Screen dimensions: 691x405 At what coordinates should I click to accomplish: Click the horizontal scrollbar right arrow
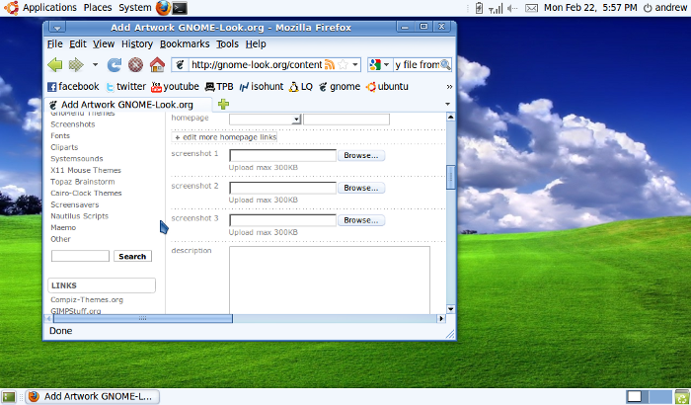pos(441,318)
